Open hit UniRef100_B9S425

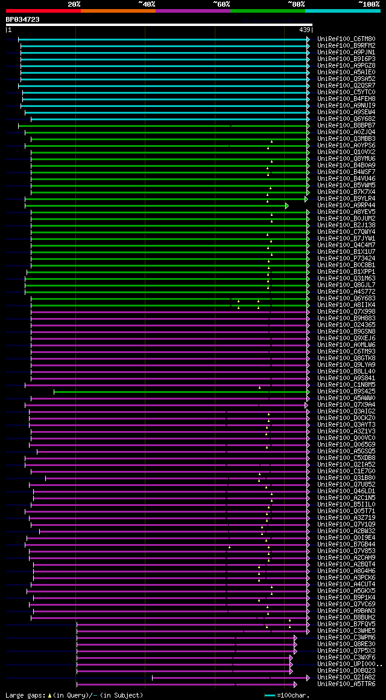346,392
